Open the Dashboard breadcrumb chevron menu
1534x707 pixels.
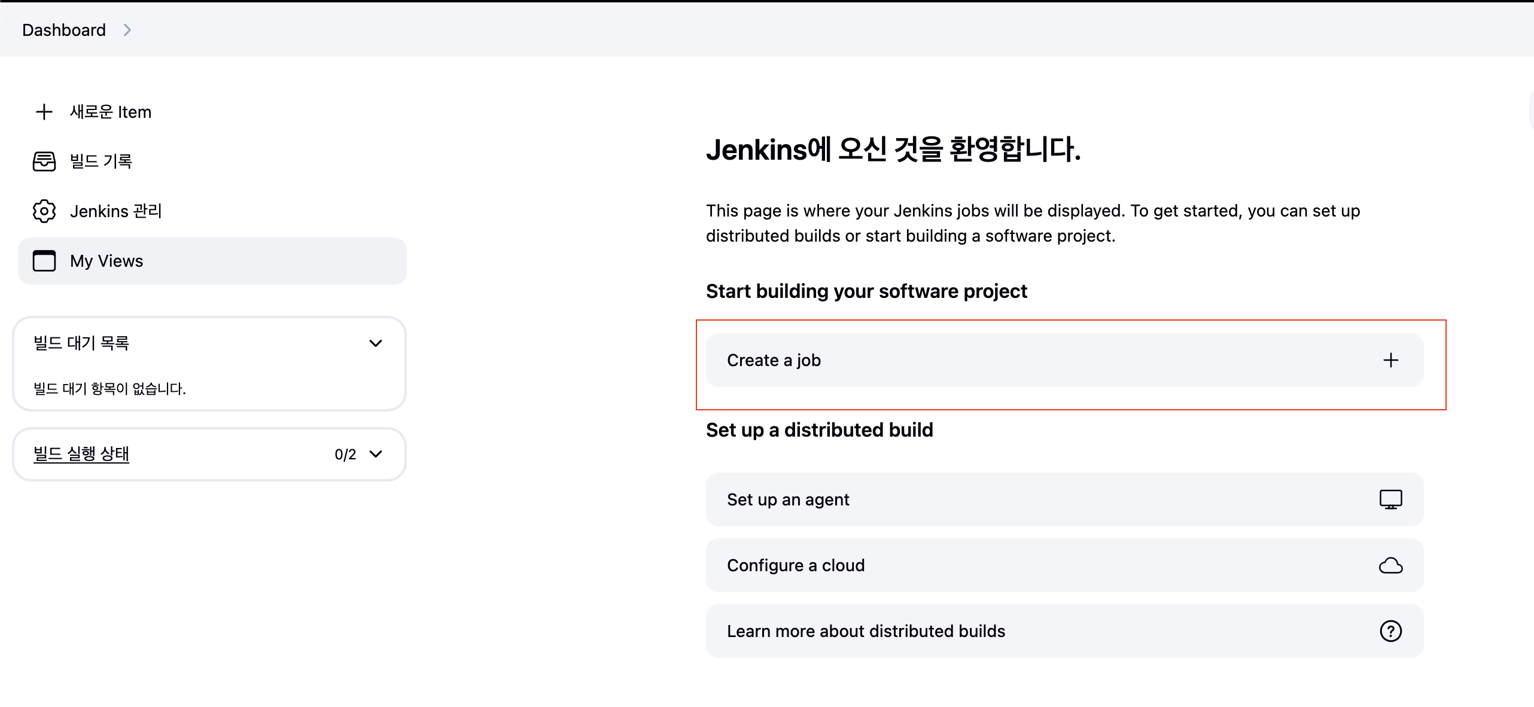tap(127, 30)
